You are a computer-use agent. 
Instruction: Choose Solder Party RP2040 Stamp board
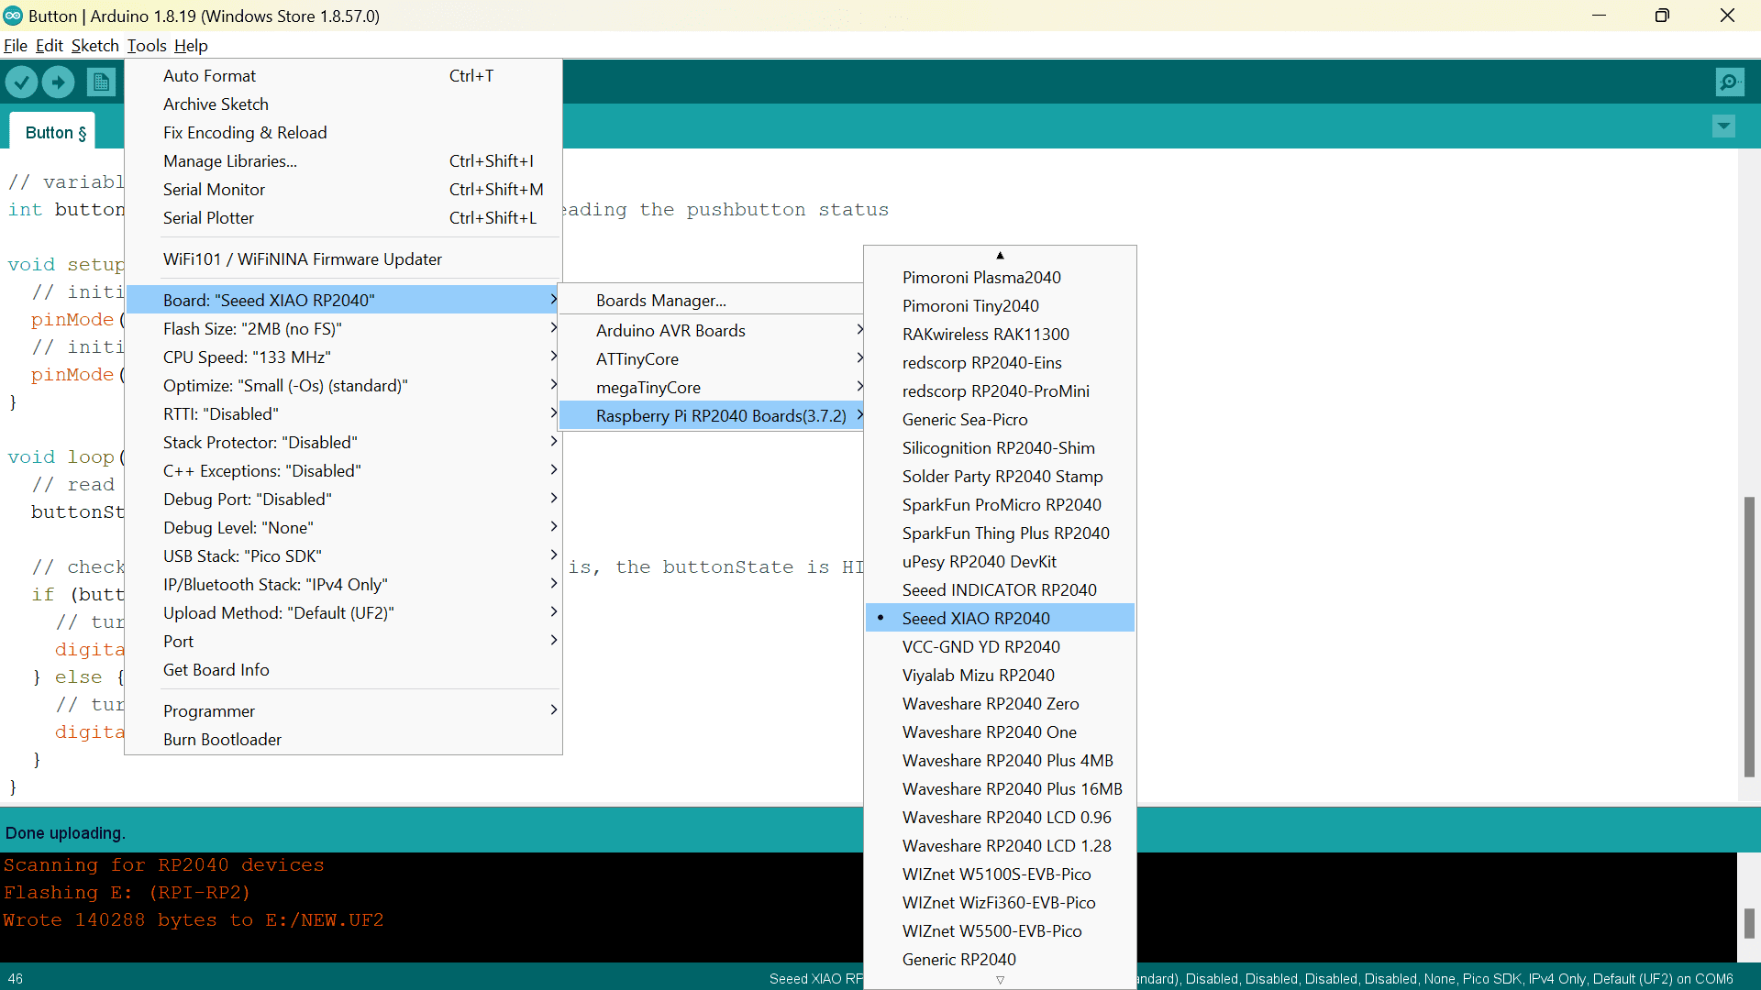[1000, 476]
